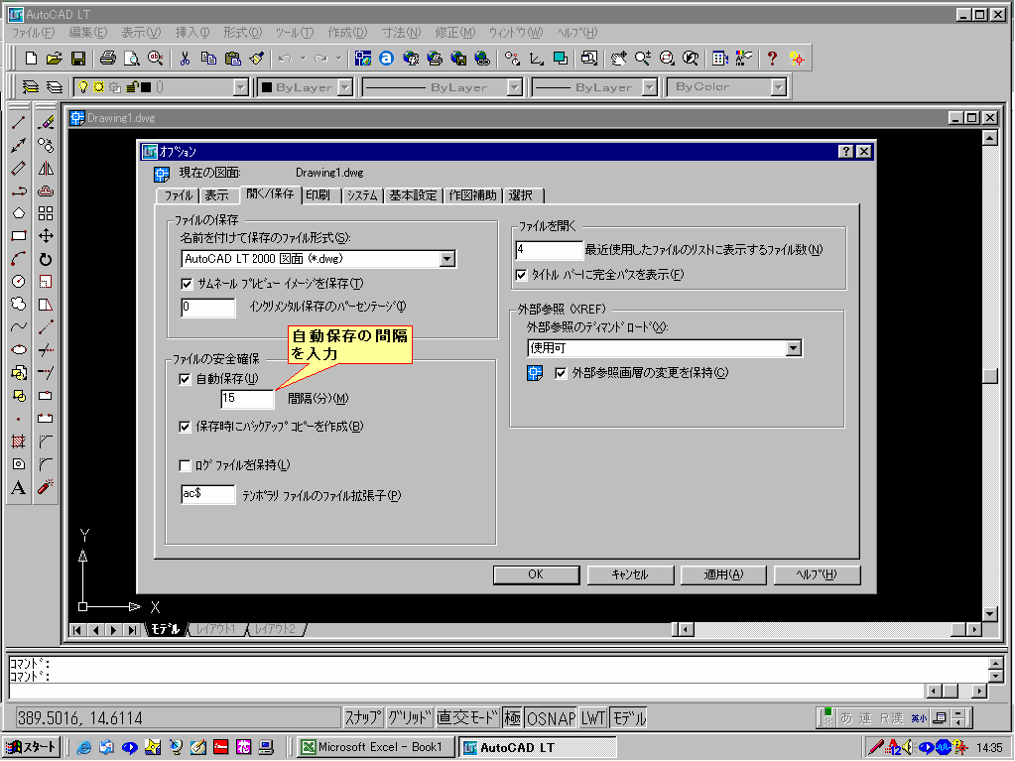
Task: Toggle グリッド display in the status bar
Action: [410, 717]
